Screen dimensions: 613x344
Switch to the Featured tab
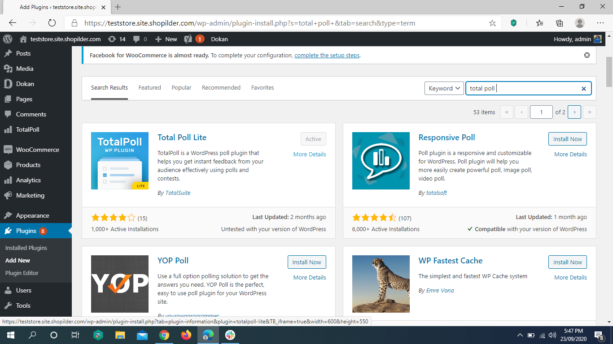click(x=149, y=88)
